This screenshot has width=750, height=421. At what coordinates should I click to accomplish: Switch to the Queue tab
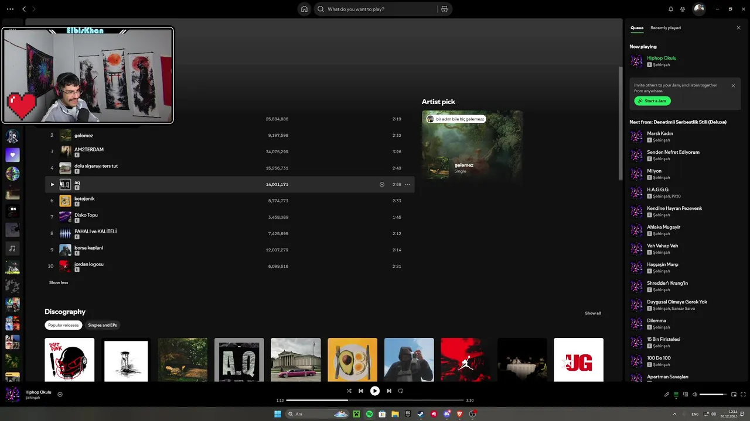[637, 28]
